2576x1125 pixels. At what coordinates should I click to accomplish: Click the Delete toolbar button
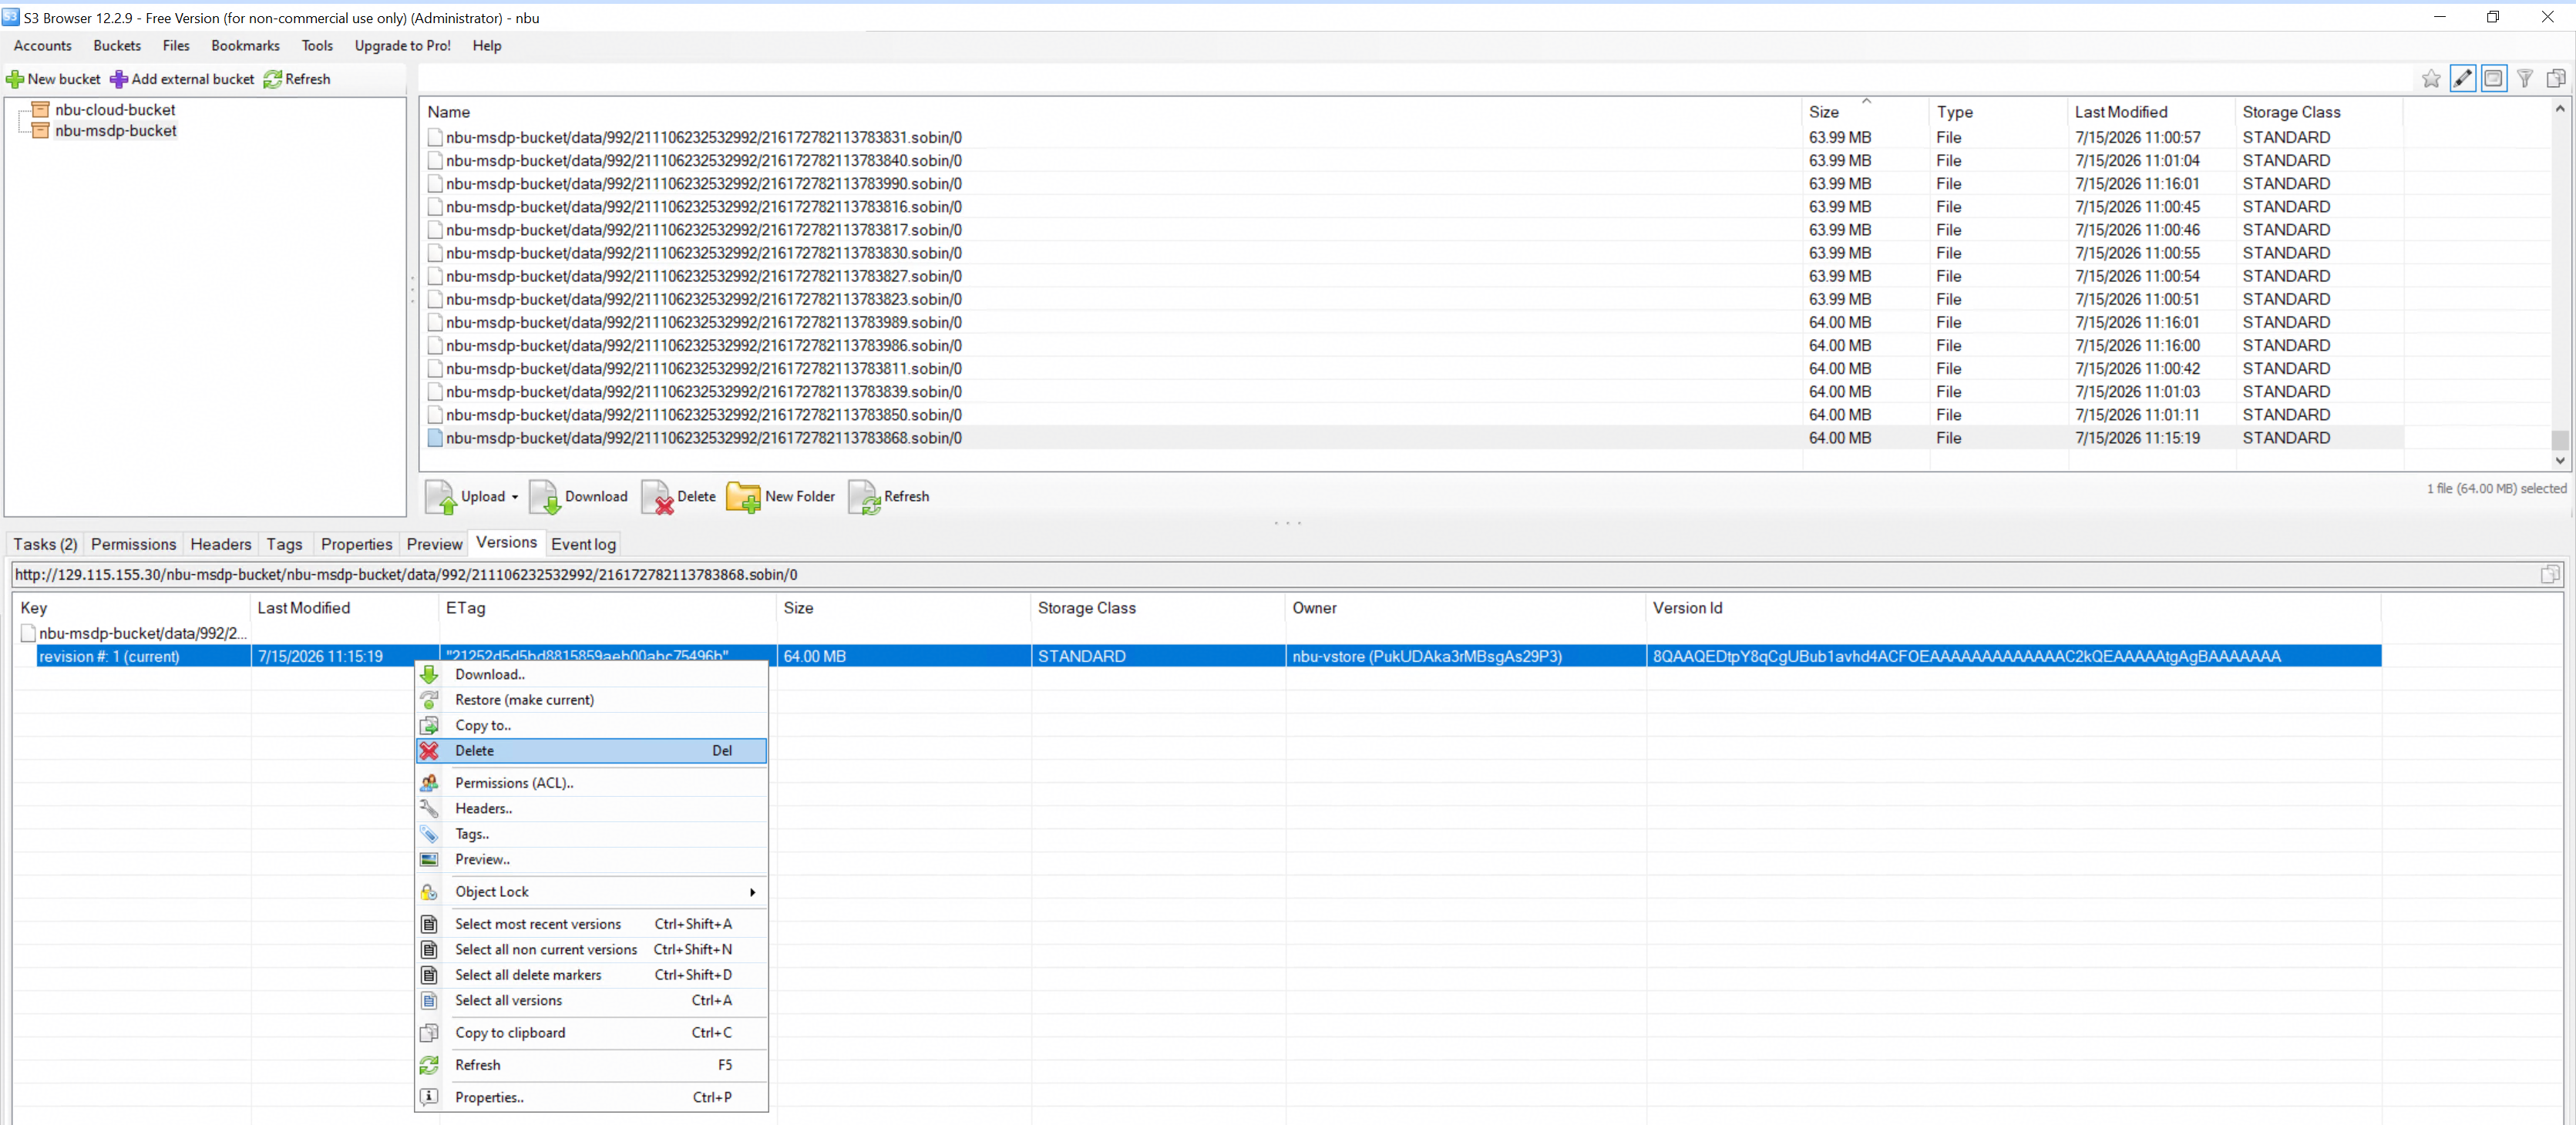pos(679,497)
